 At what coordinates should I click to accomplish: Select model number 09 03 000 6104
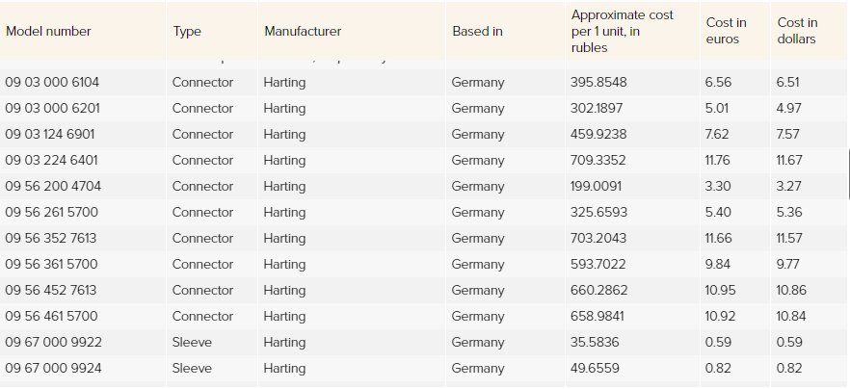click(x=52, y=83)
